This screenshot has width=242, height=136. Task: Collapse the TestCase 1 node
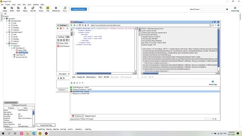pyautogui.click(x=9, y=46)
